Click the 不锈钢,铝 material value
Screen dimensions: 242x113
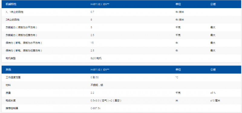point(97,85)
